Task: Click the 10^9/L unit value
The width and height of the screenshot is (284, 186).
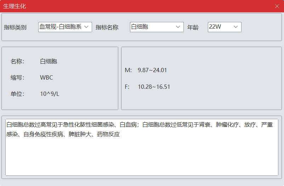Action: [50, 94]
